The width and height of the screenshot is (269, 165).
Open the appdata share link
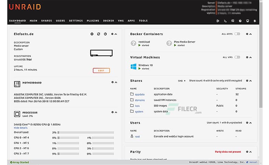click(x=140, y=94)
